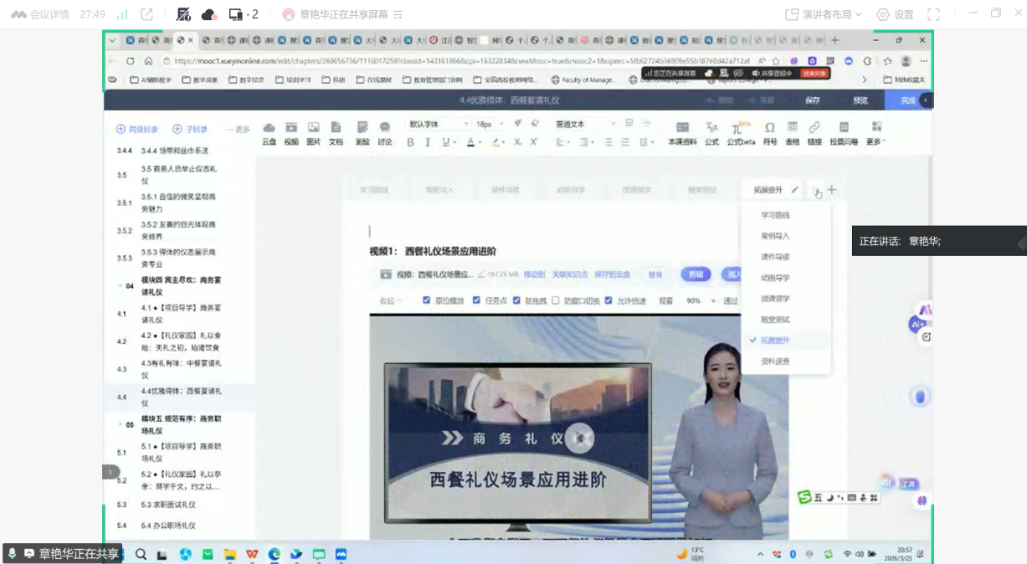Open chapter 4.3 有礼有味 in sidebar
Screen dimensions: 1027x564
181,369
